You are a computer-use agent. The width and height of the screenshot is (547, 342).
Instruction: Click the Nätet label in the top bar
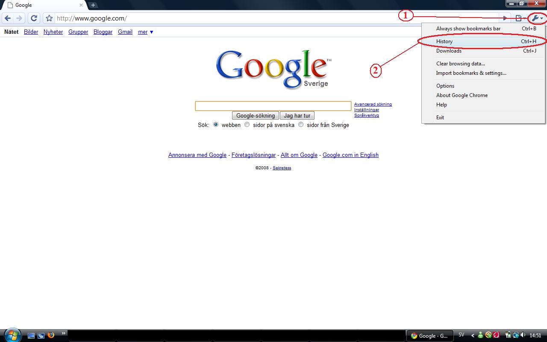12,32
